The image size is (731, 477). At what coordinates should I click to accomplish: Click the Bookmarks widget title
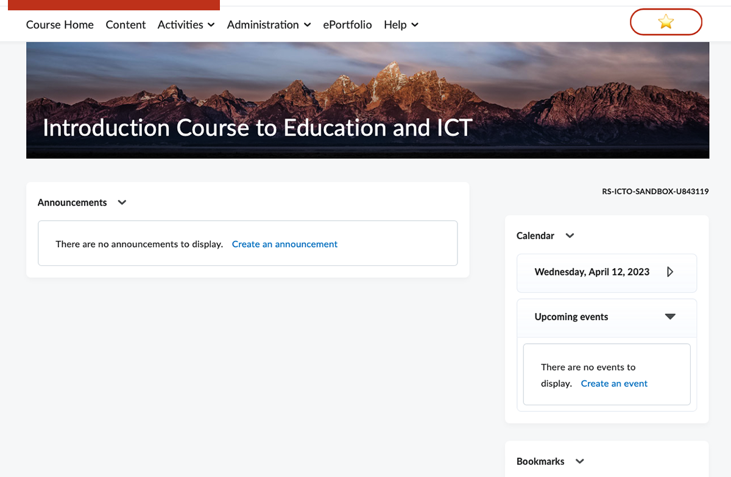pos(540,461)
